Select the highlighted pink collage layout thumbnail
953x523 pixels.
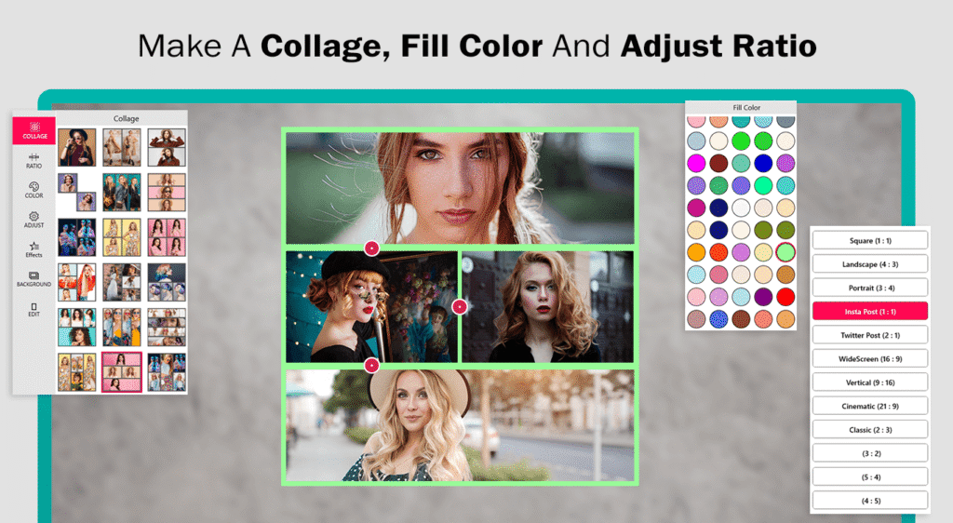point(122,371)
